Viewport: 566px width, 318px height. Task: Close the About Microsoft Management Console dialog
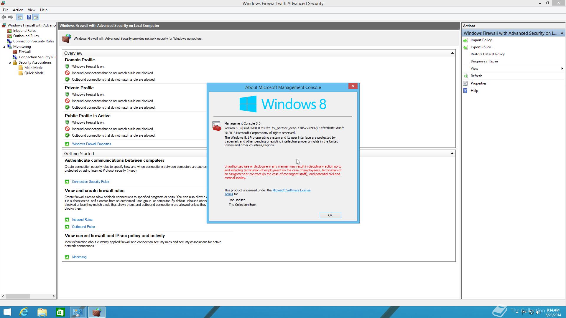[x=353, y=86]
